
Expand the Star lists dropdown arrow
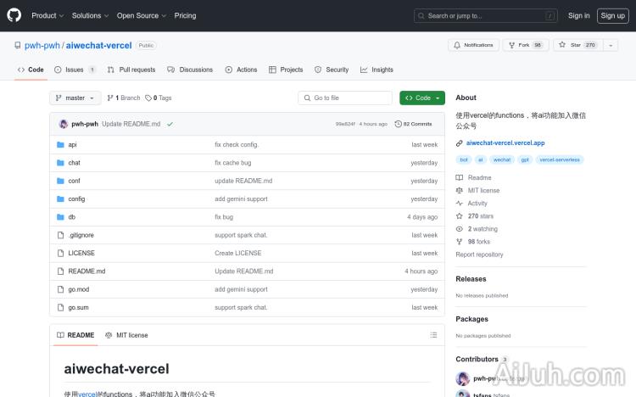click(x=611, y=45)
